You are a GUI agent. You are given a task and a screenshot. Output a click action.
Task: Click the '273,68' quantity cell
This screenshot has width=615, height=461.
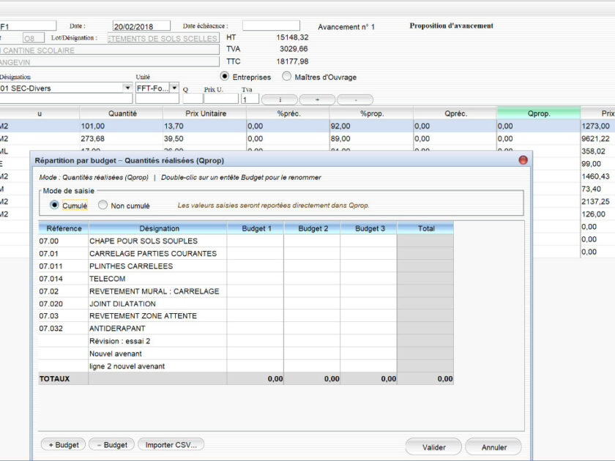point(122,138)
